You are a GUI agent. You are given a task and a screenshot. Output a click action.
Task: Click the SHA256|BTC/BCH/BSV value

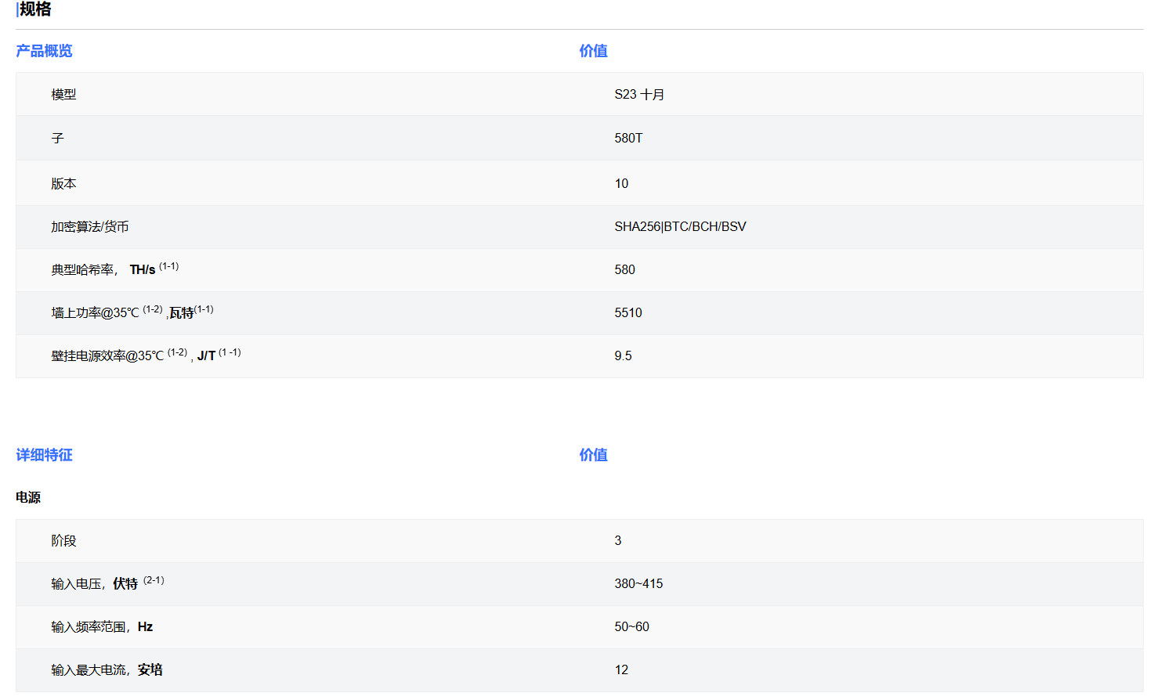pos(680,227)
